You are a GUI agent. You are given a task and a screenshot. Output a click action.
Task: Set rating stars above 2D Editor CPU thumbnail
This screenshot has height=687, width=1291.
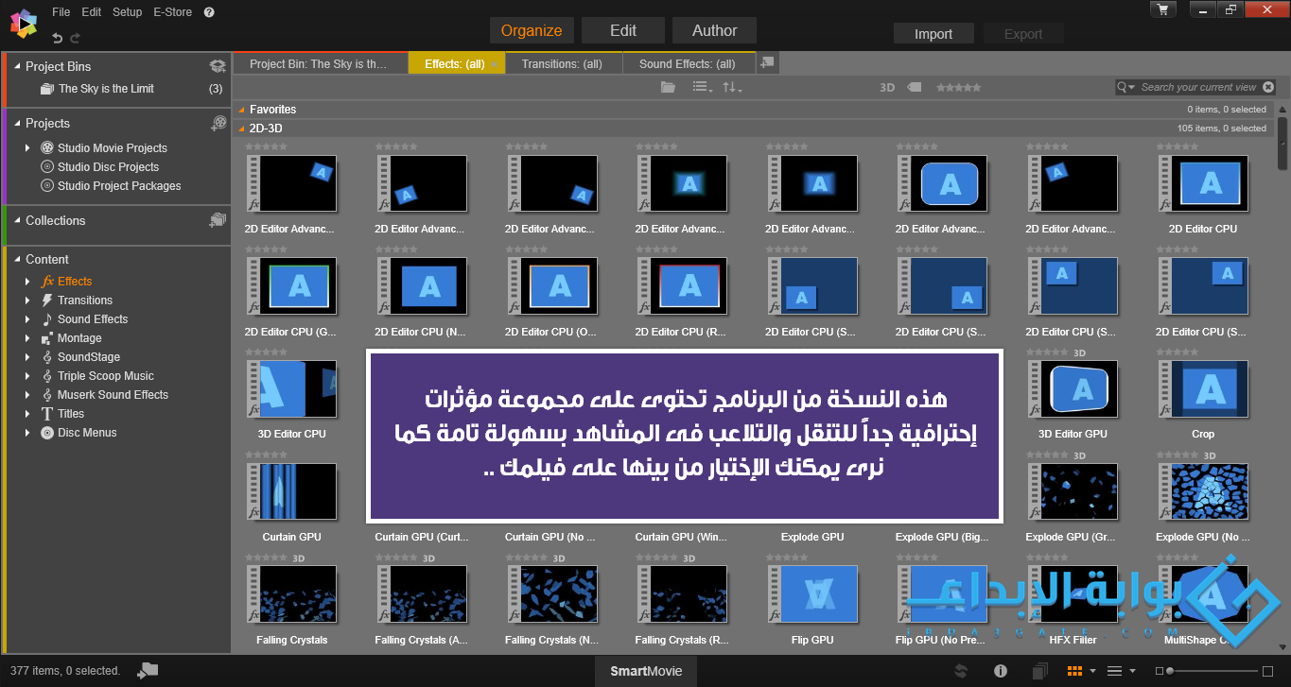(1178, 146)
